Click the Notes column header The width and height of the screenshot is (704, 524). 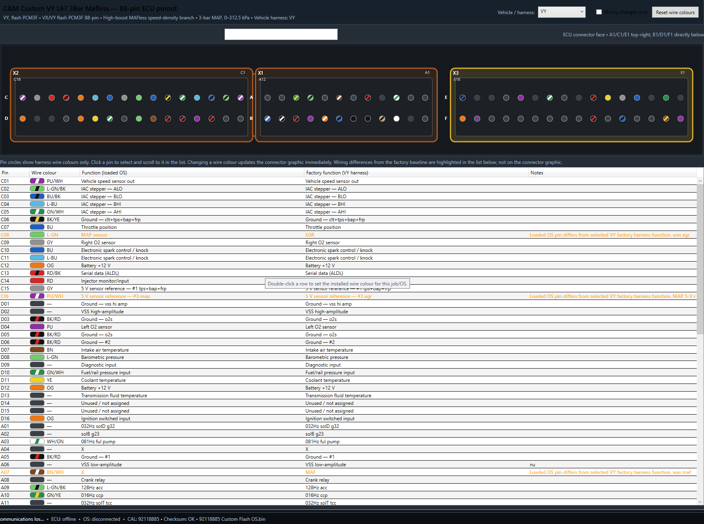pos(613,173)
